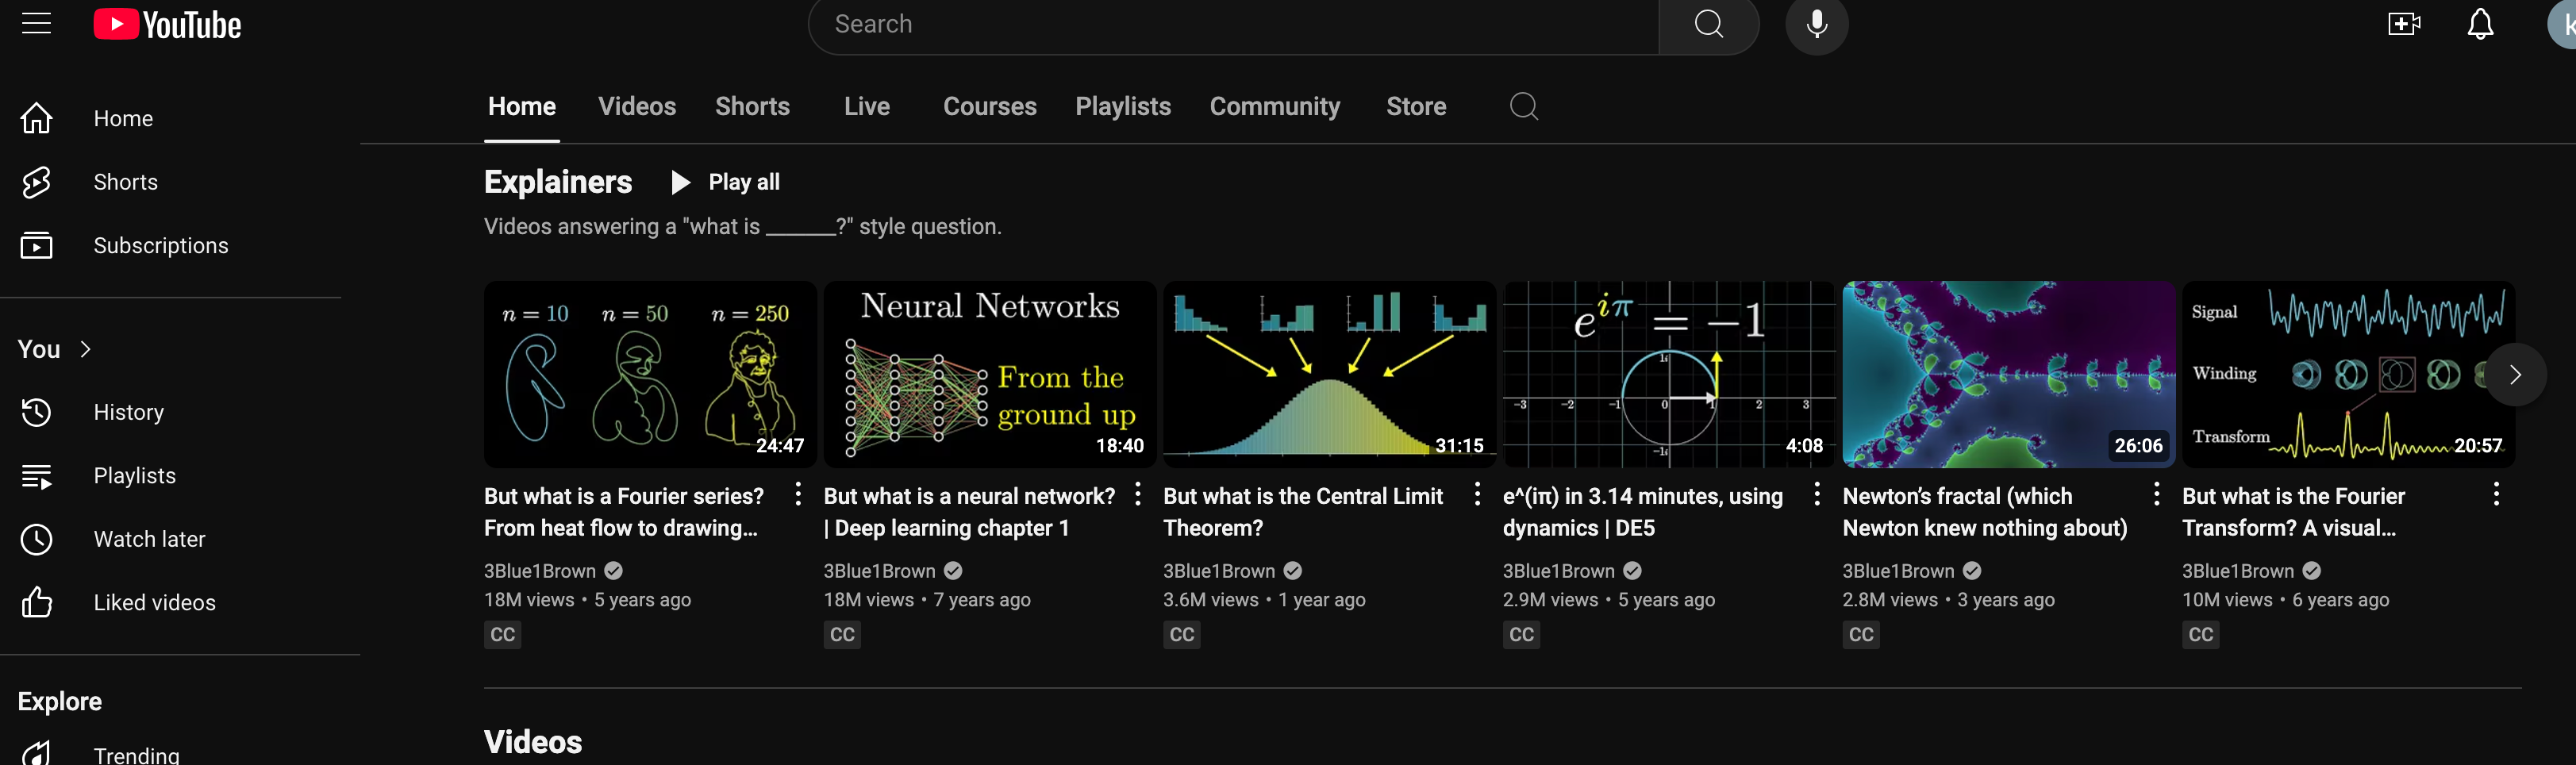Open options menu for Fourier Transform video
Screen dimensions: 2576x765
[x=2496, y=494]
